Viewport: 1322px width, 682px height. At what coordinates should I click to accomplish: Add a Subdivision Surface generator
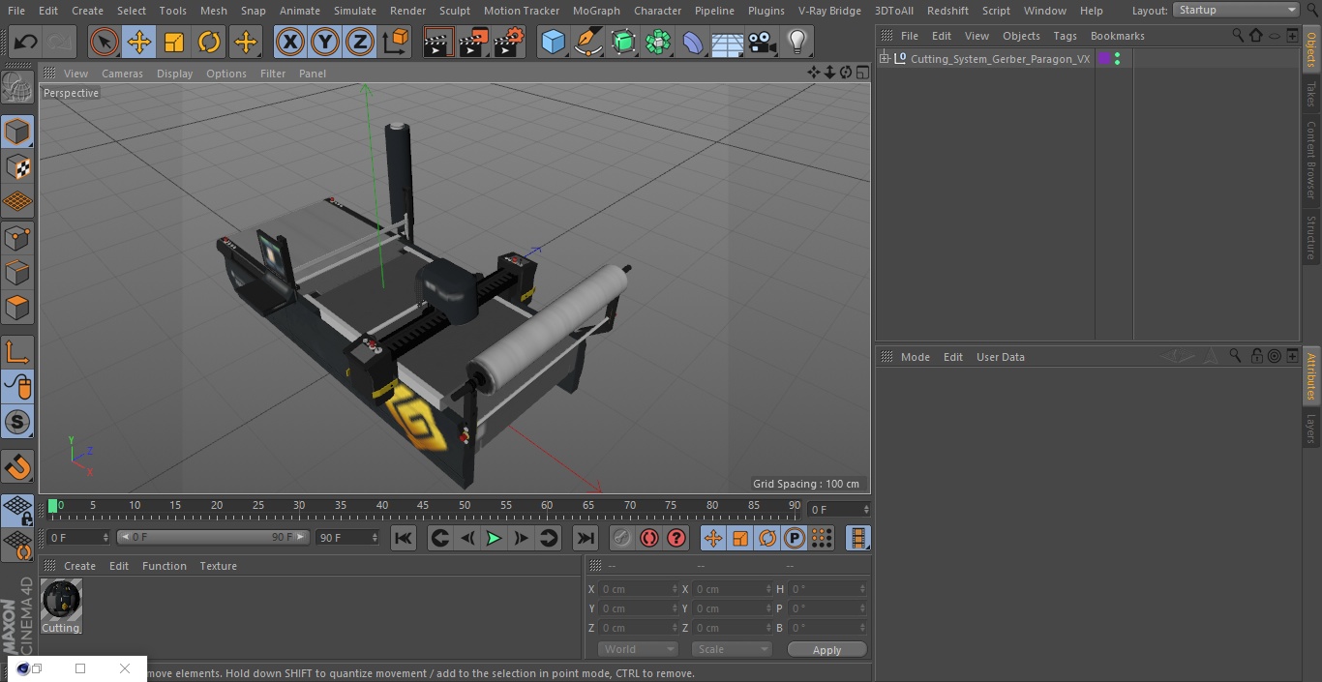(x=623, y=43)
